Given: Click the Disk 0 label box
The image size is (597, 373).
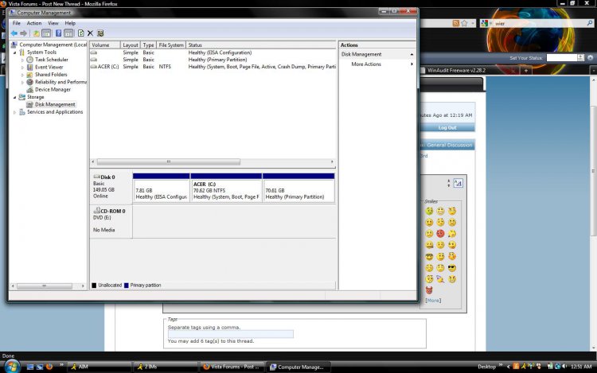Looking at the screenshot, I should [111, 187].
